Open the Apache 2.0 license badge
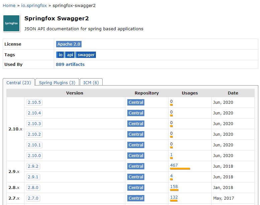 [x=69, y=44]
